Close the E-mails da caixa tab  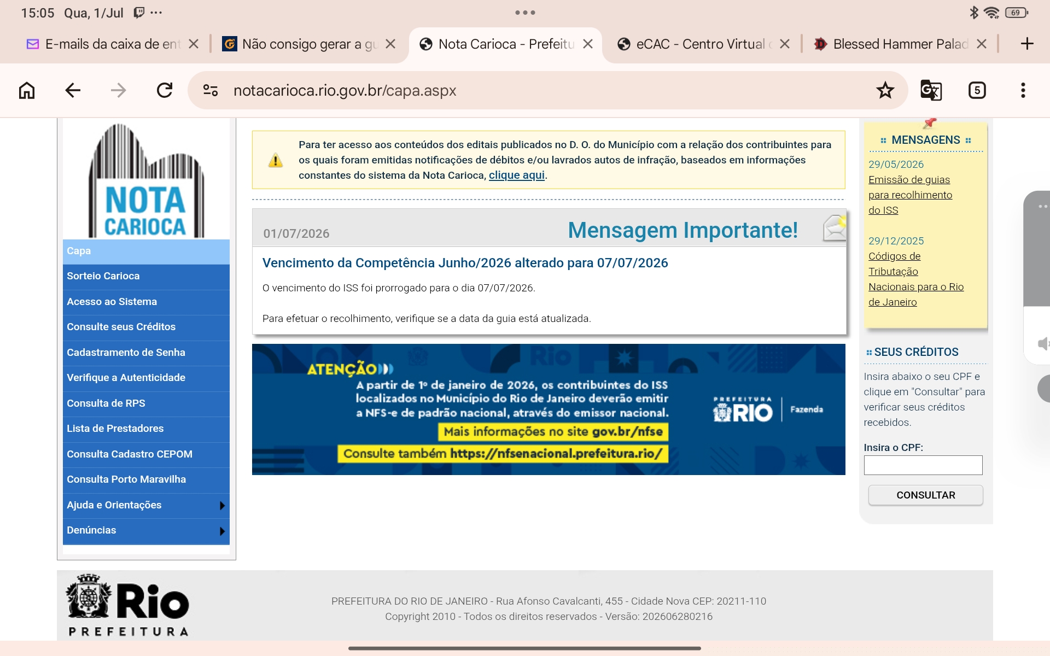click(194, 44)
